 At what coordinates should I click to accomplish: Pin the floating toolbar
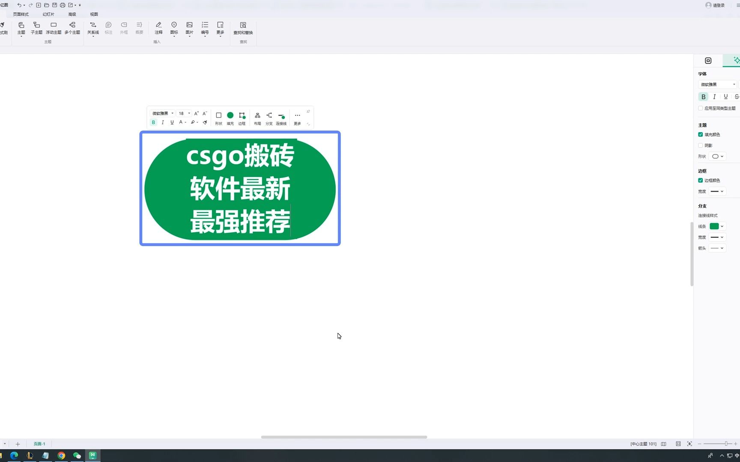click(x=308, y=112)
